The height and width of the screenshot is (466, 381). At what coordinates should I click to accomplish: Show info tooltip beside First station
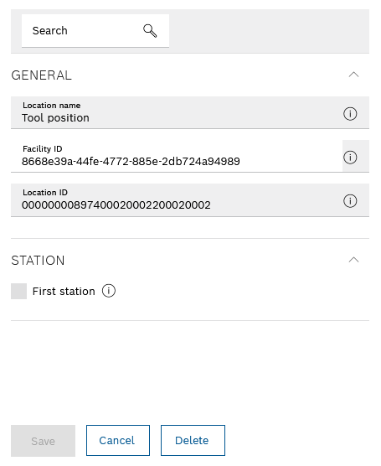click(x=109, y=291)
